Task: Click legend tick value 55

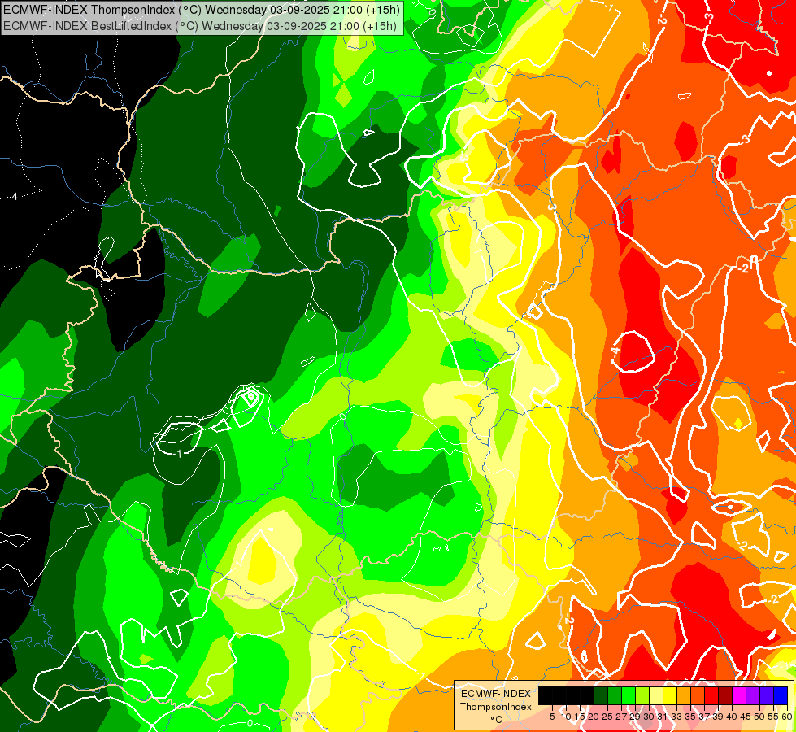Action: point(773,717)
